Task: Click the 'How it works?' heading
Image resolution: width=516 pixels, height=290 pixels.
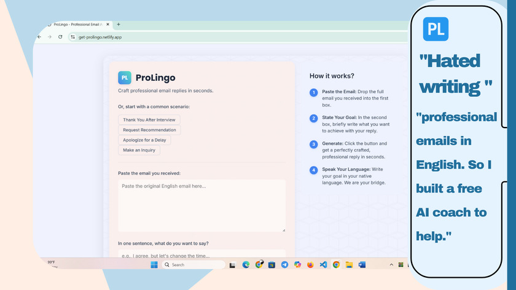Action: click(332, 76)
